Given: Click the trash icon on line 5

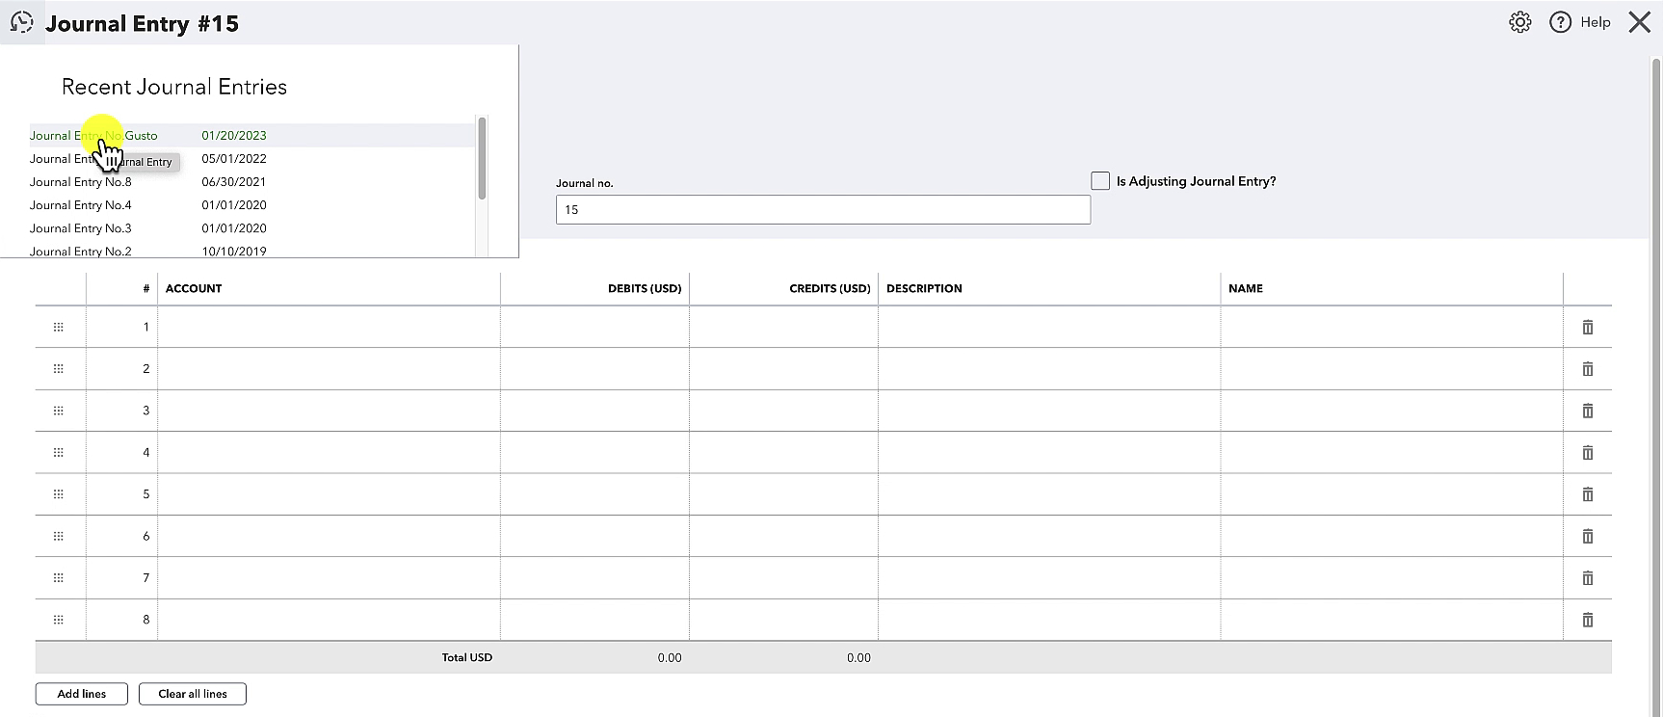Looking at the screenshot, I should pos(1588,494).
